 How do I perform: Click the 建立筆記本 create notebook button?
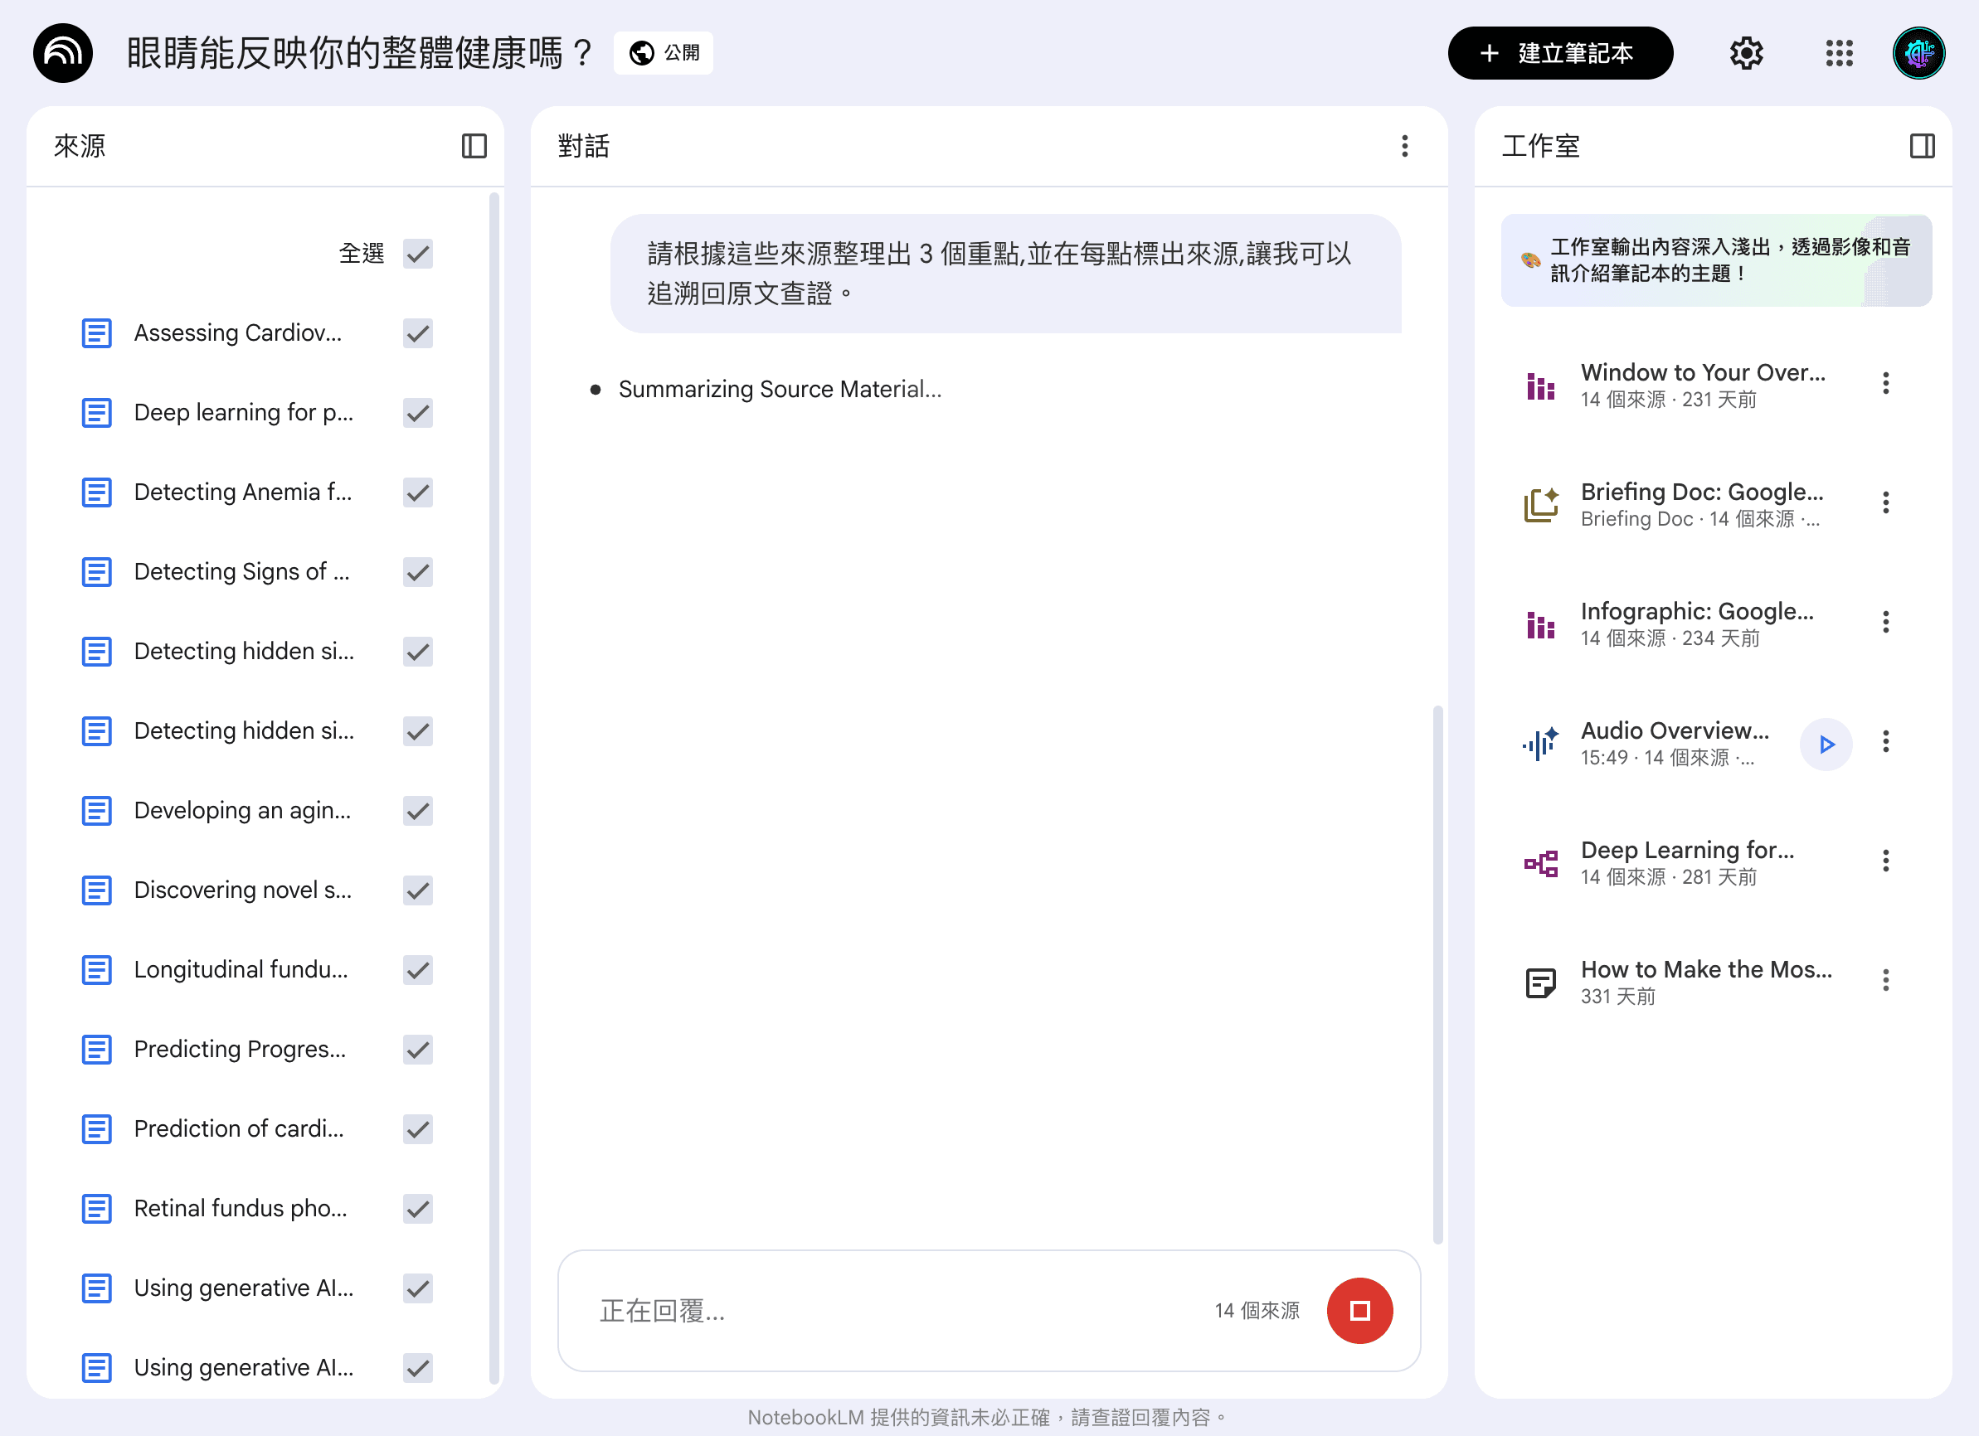(1559, 53)
